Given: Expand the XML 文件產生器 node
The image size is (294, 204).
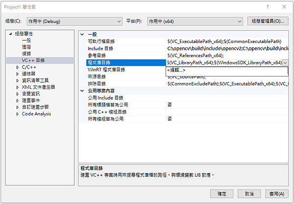Looking at the screenshot, I should coord(18,87).
